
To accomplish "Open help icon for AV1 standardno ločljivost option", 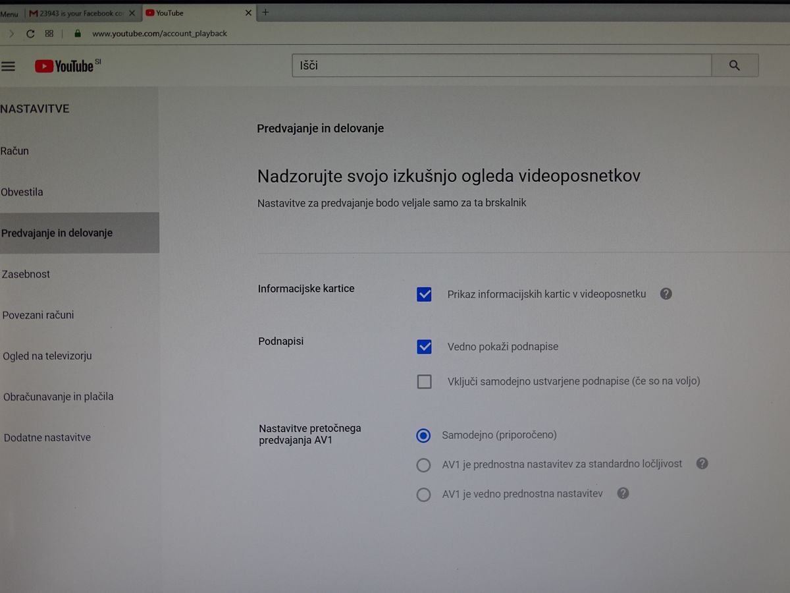I will tap(702, 464).
